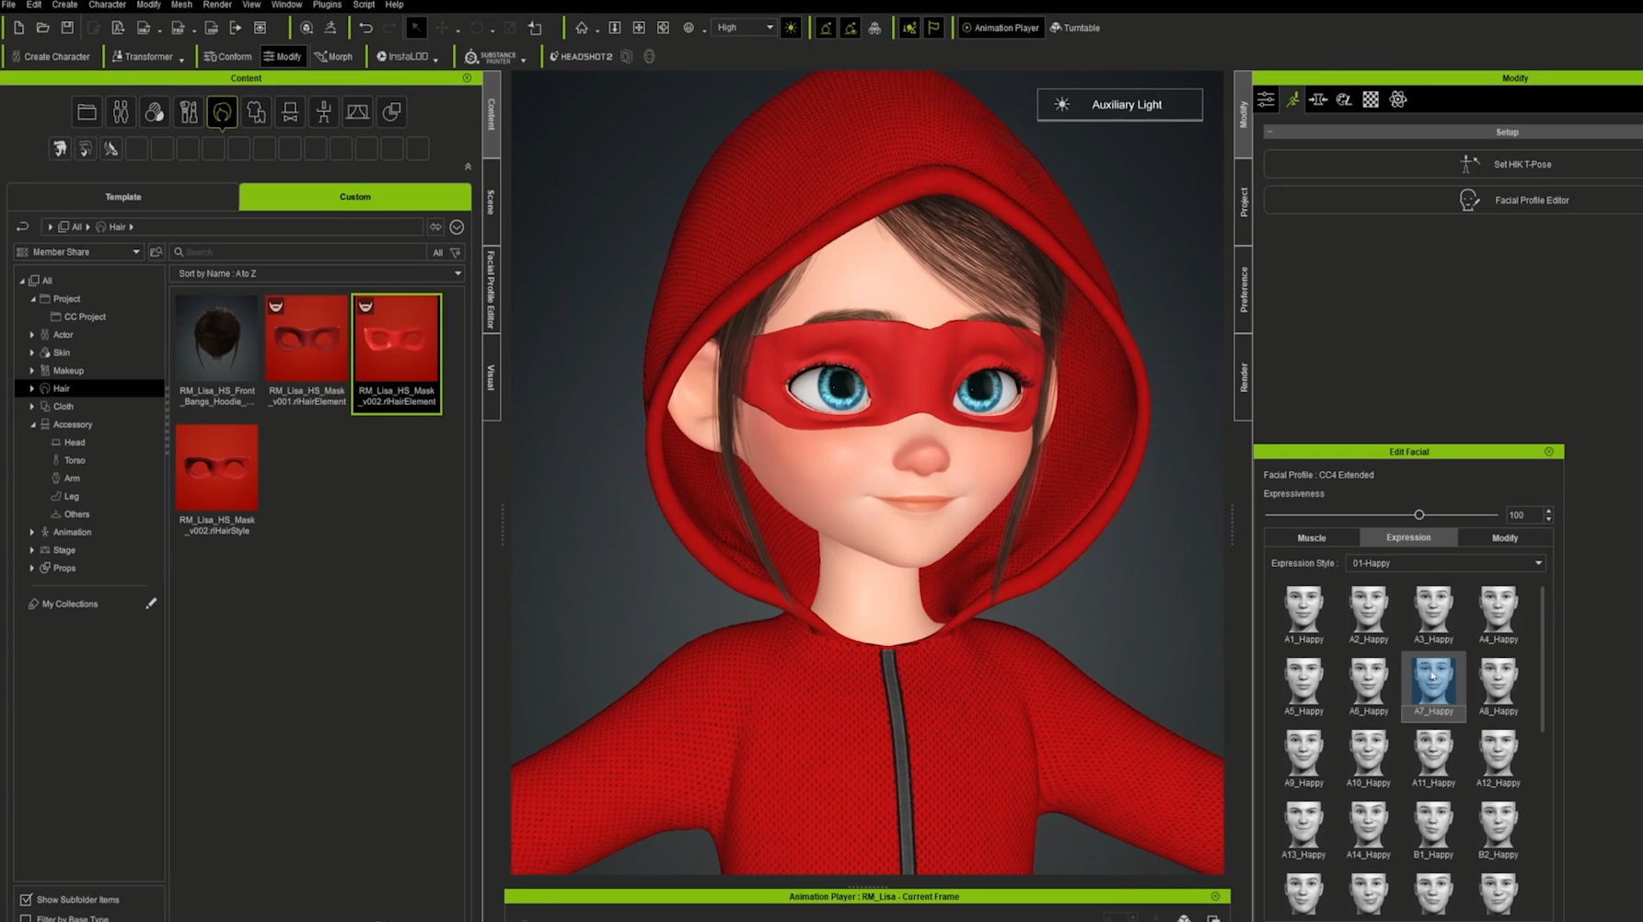Toggle the Animation Player button
This screenshot has width=1643, height=922.
point(1000,28)
